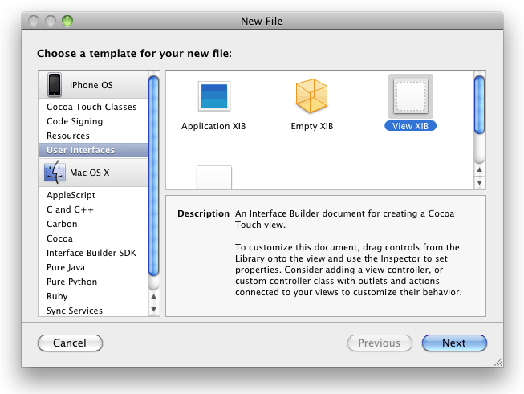
Task: Click the Application XIB label
Action: [213, 126]
